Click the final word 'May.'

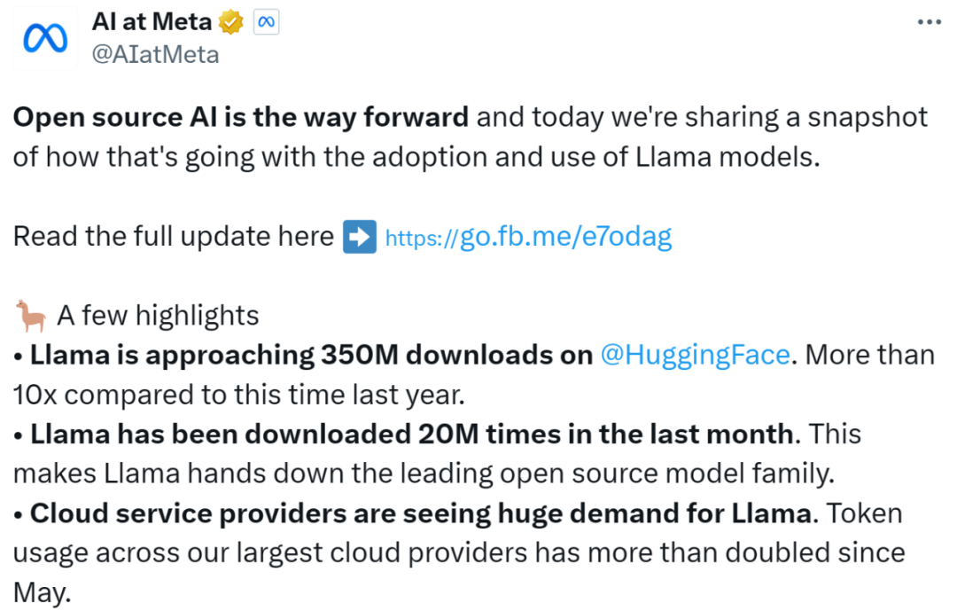(x=43, y=593)
